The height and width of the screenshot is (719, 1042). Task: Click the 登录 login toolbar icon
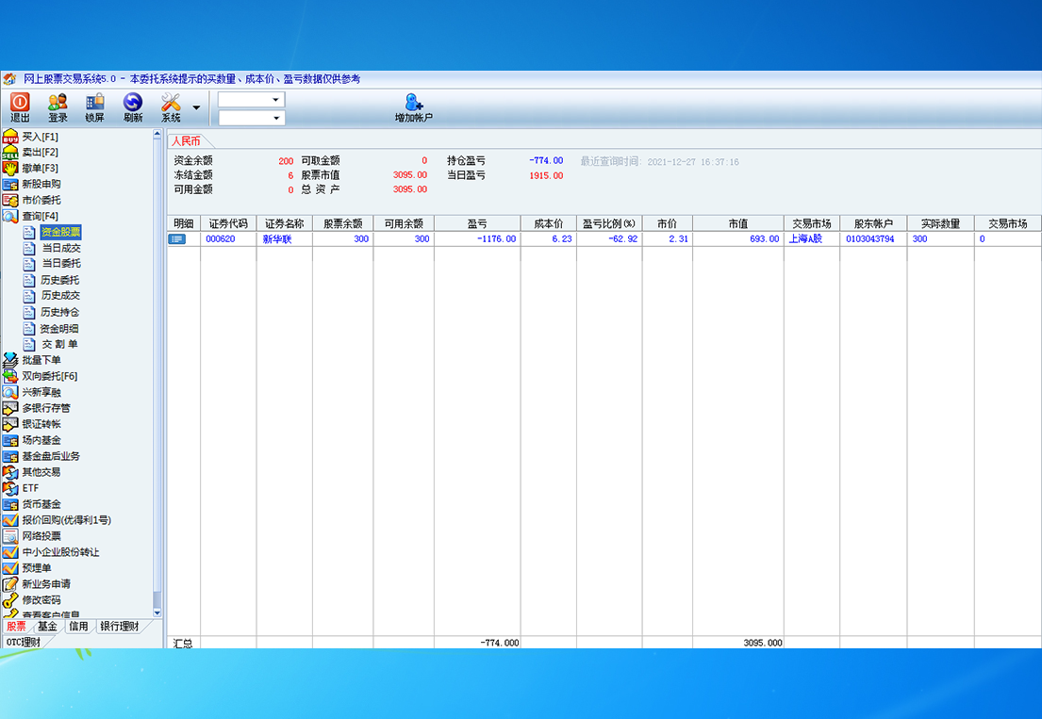point(58,106)
